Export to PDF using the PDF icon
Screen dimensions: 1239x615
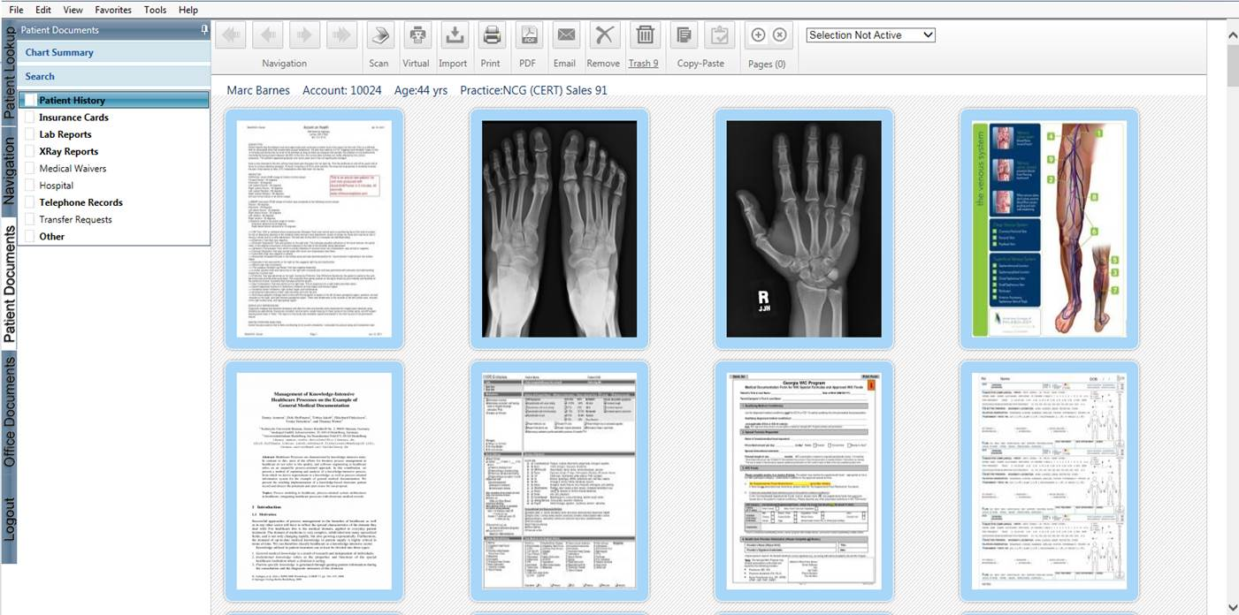[529, 35]
